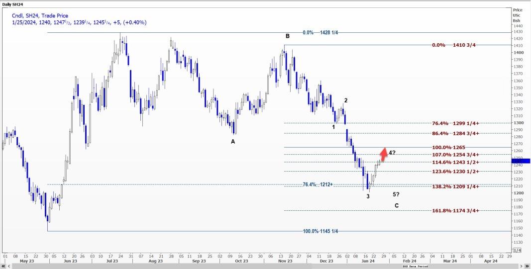Click the '86.4% 1284 3/4+' label

456,133
